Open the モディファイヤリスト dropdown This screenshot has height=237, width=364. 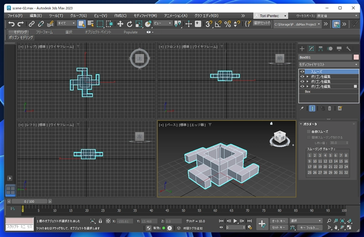329,65
